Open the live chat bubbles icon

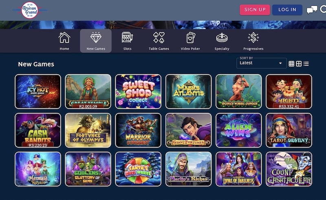(x=312, y=9)
